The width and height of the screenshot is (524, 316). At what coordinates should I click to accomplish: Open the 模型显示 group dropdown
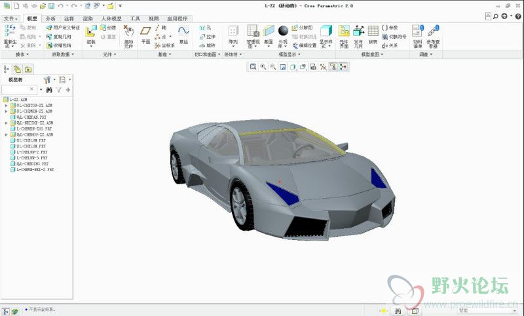[290, 54]
